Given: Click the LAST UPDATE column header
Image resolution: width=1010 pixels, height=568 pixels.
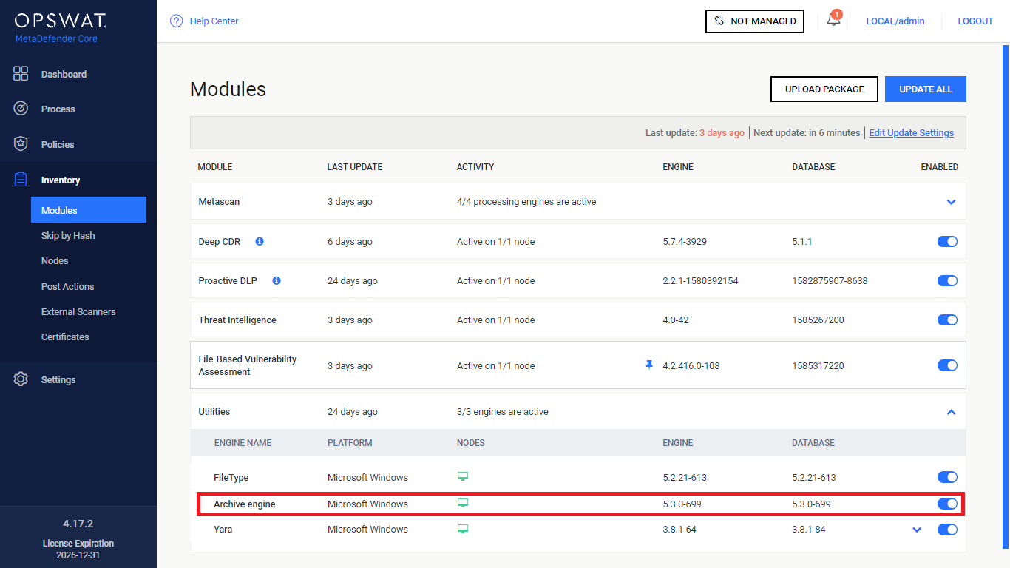Looking at the screenshot, I should [x=355, y=167].
